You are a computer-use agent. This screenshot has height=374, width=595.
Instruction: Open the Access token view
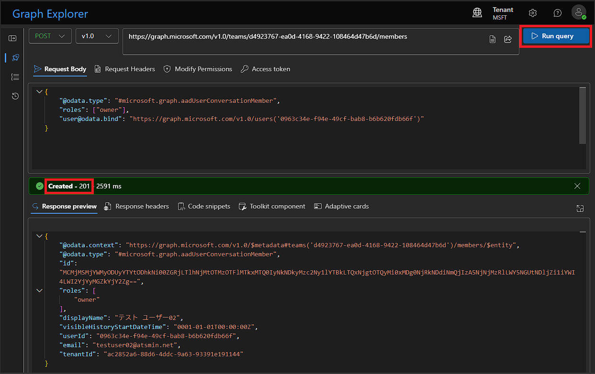point(265,69)
